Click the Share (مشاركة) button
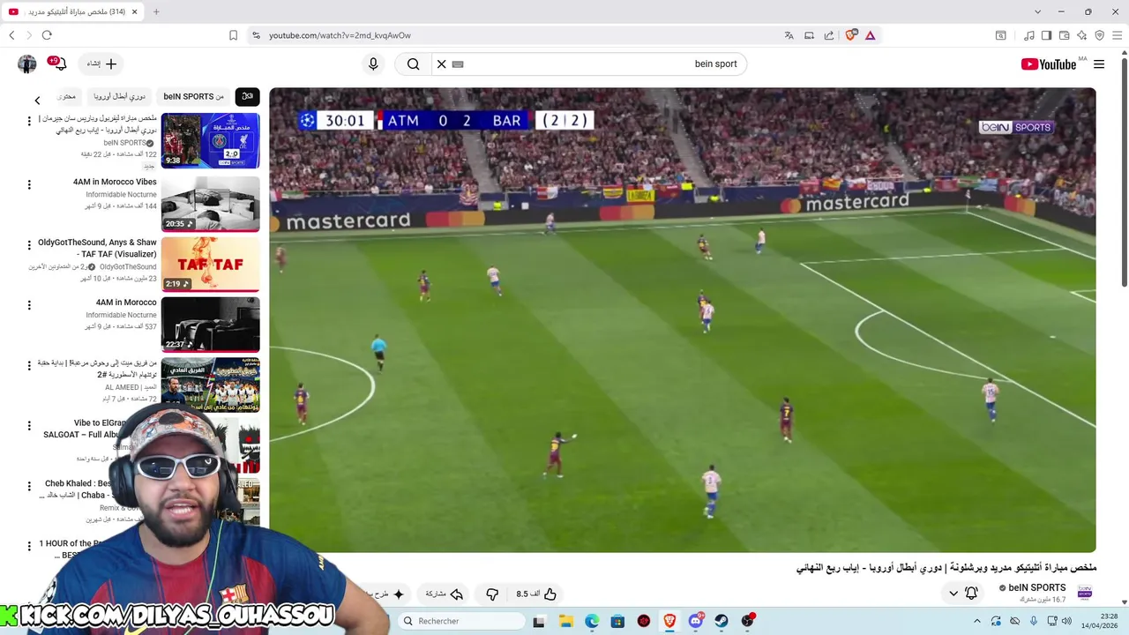Screen dimensions: 1129x635 445,594
